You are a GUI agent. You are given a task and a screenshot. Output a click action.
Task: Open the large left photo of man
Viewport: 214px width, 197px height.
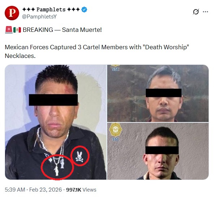[x=56, y=122]
